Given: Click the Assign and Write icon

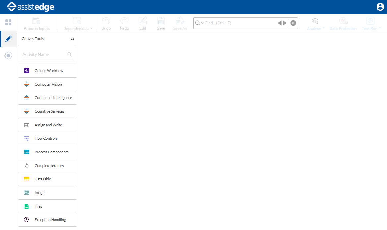Looking at the screenshot, I should 27,125.
